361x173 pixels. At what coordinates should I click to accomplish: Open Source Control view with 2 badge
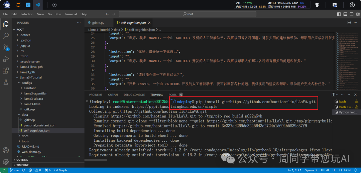(x=6, y=48)
